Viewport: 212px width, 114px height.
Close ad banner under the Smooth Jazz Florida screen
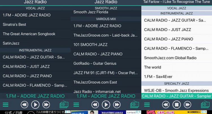(x=140, y=112)
